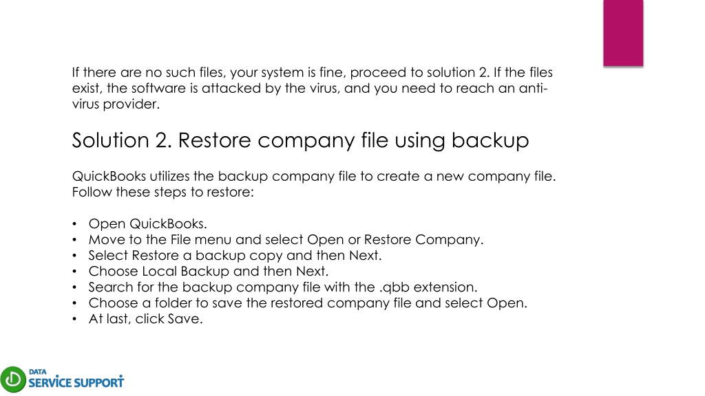The width and height of the screenshot is (705, 396).
Task: Click the 'Solution 2. Restore company file' heading
Action: point(300,140)
